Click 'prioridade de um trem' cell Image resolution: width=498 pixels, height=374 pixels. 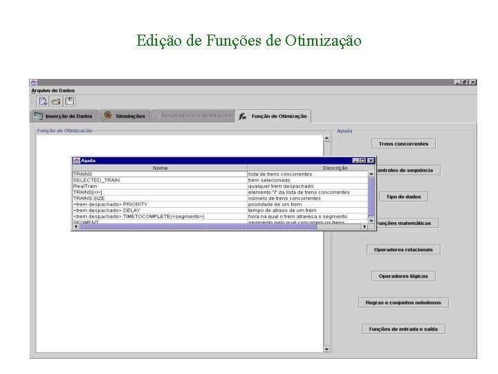tap(307, 204)
